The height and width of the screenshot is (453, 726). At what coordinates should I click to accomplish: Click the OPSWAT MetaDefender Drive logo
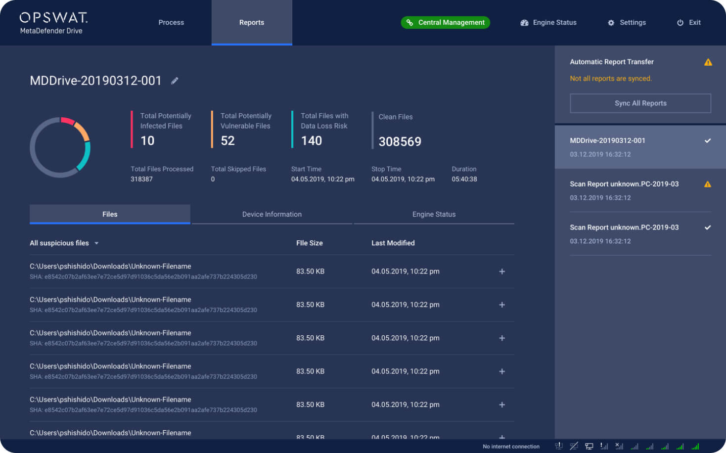[53, 23]
